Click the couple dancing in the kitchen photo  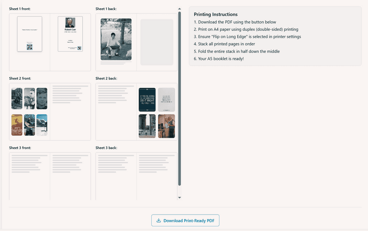[x=166, y=126]
